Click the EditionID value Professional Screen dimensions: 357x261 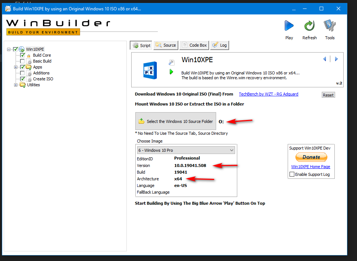point(187,158)
